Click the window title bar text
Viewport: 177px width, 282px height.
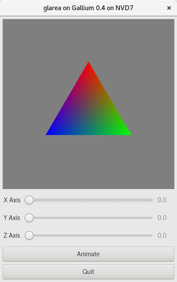coord(88,8)
